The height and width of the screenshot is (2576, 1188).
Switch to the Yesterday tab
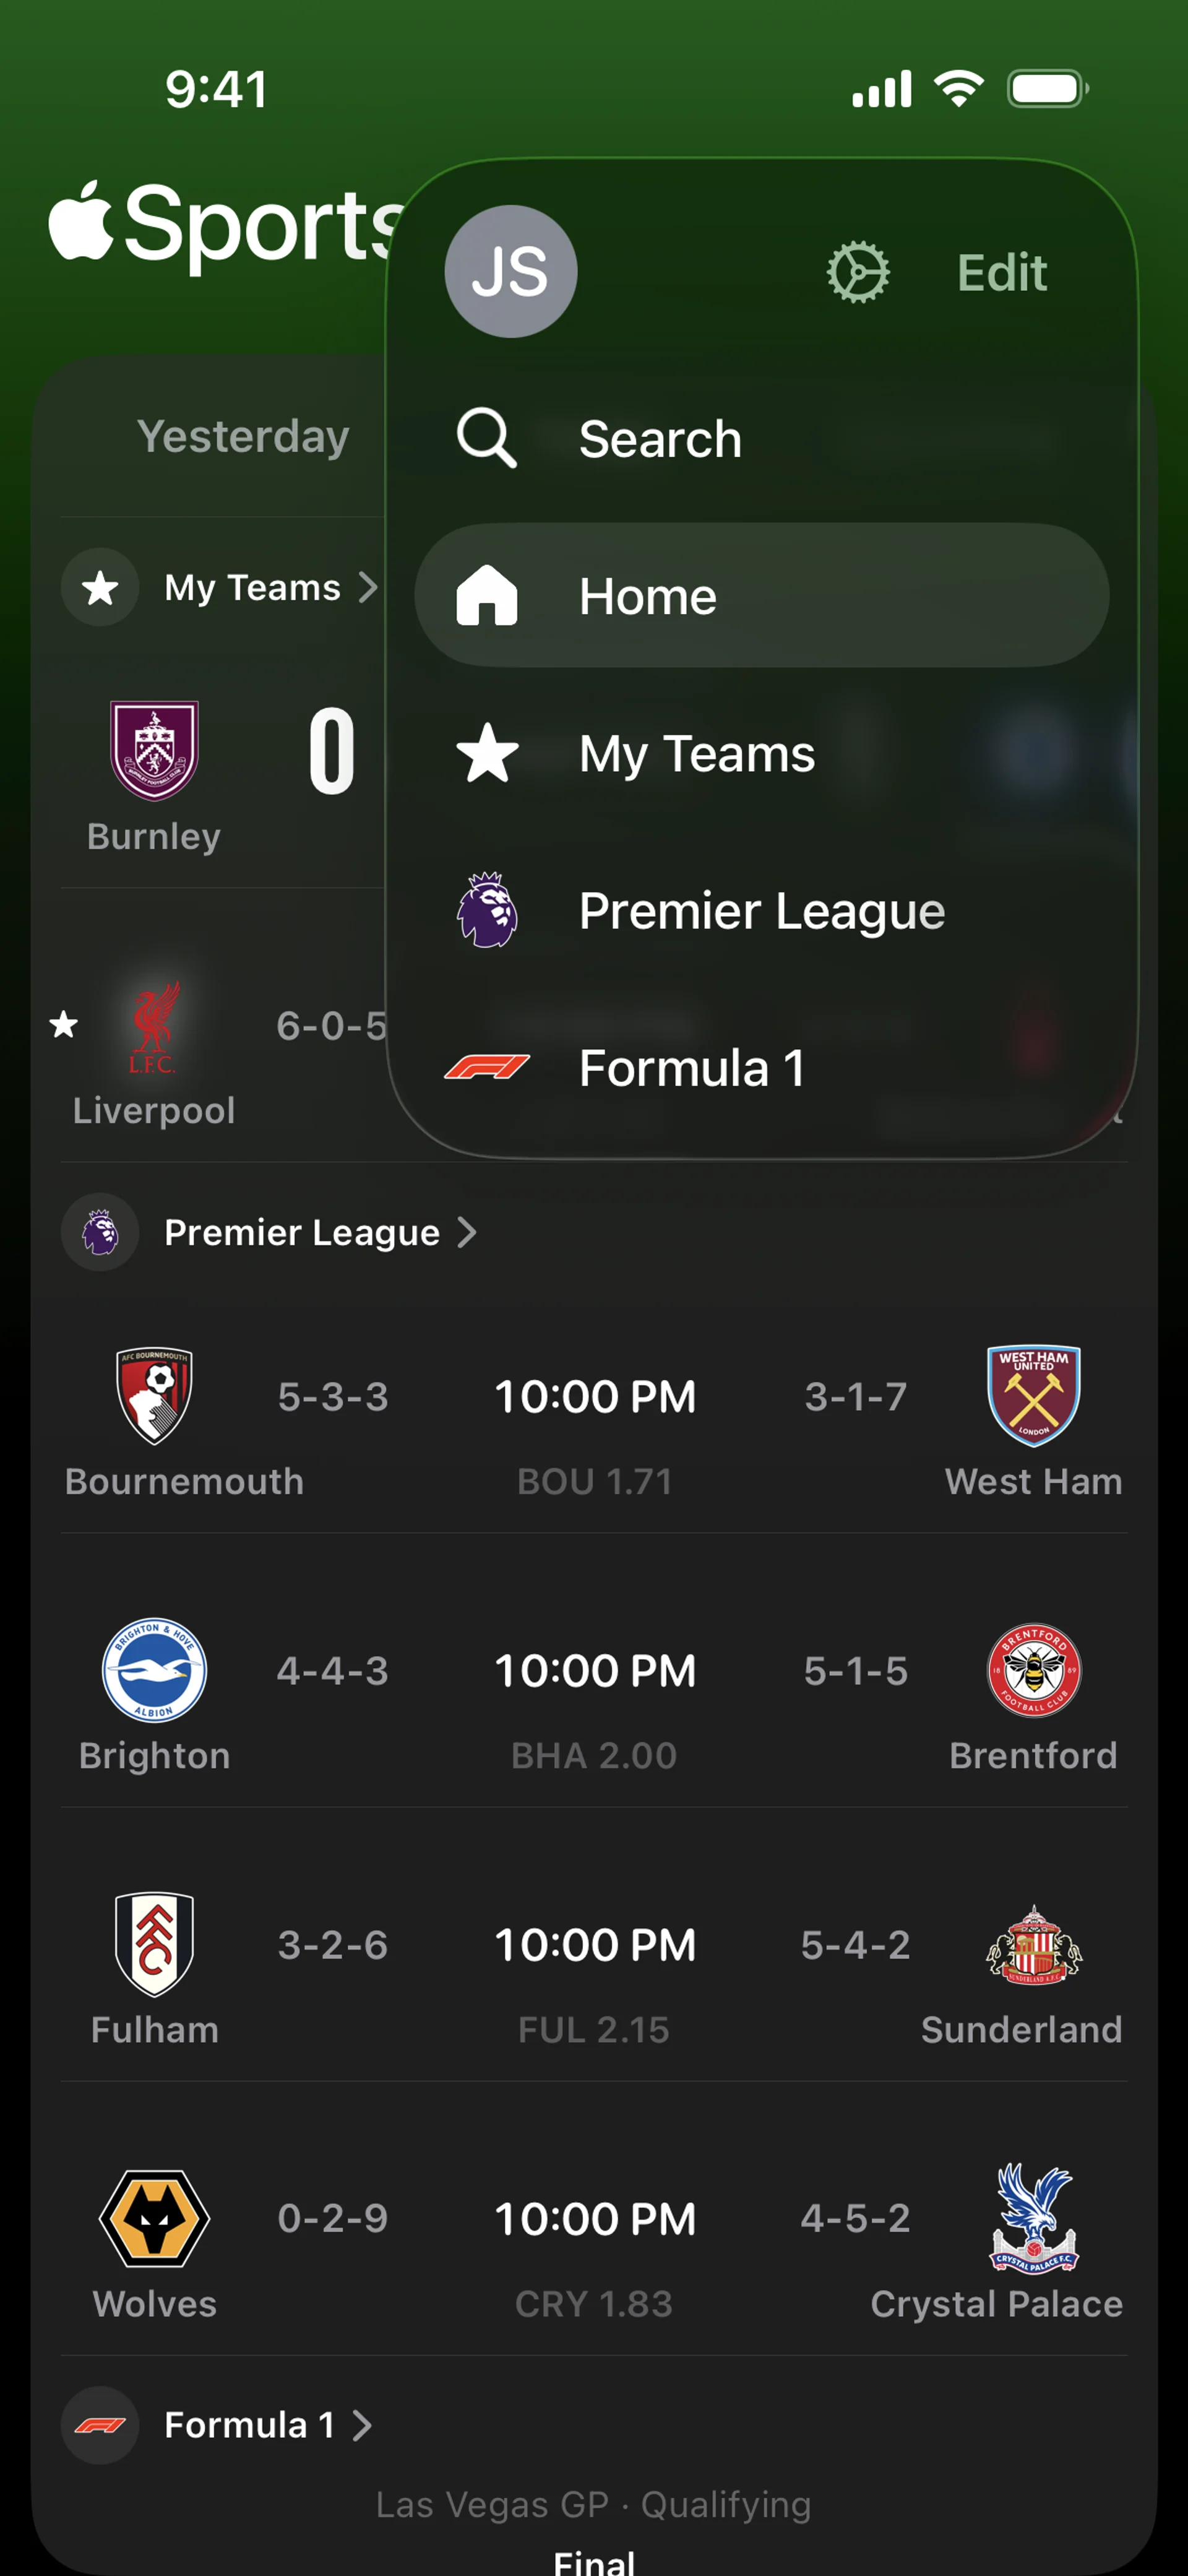coord(243,437)
